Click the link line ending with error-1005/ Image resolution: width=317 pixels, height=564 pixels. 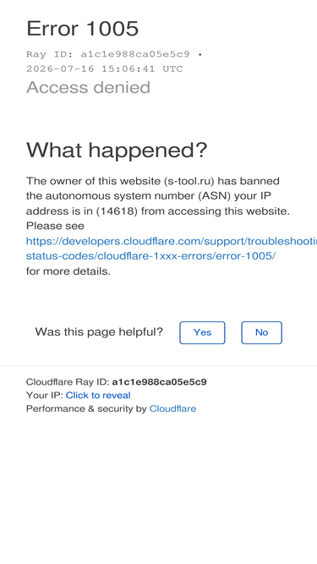(150, 256)
